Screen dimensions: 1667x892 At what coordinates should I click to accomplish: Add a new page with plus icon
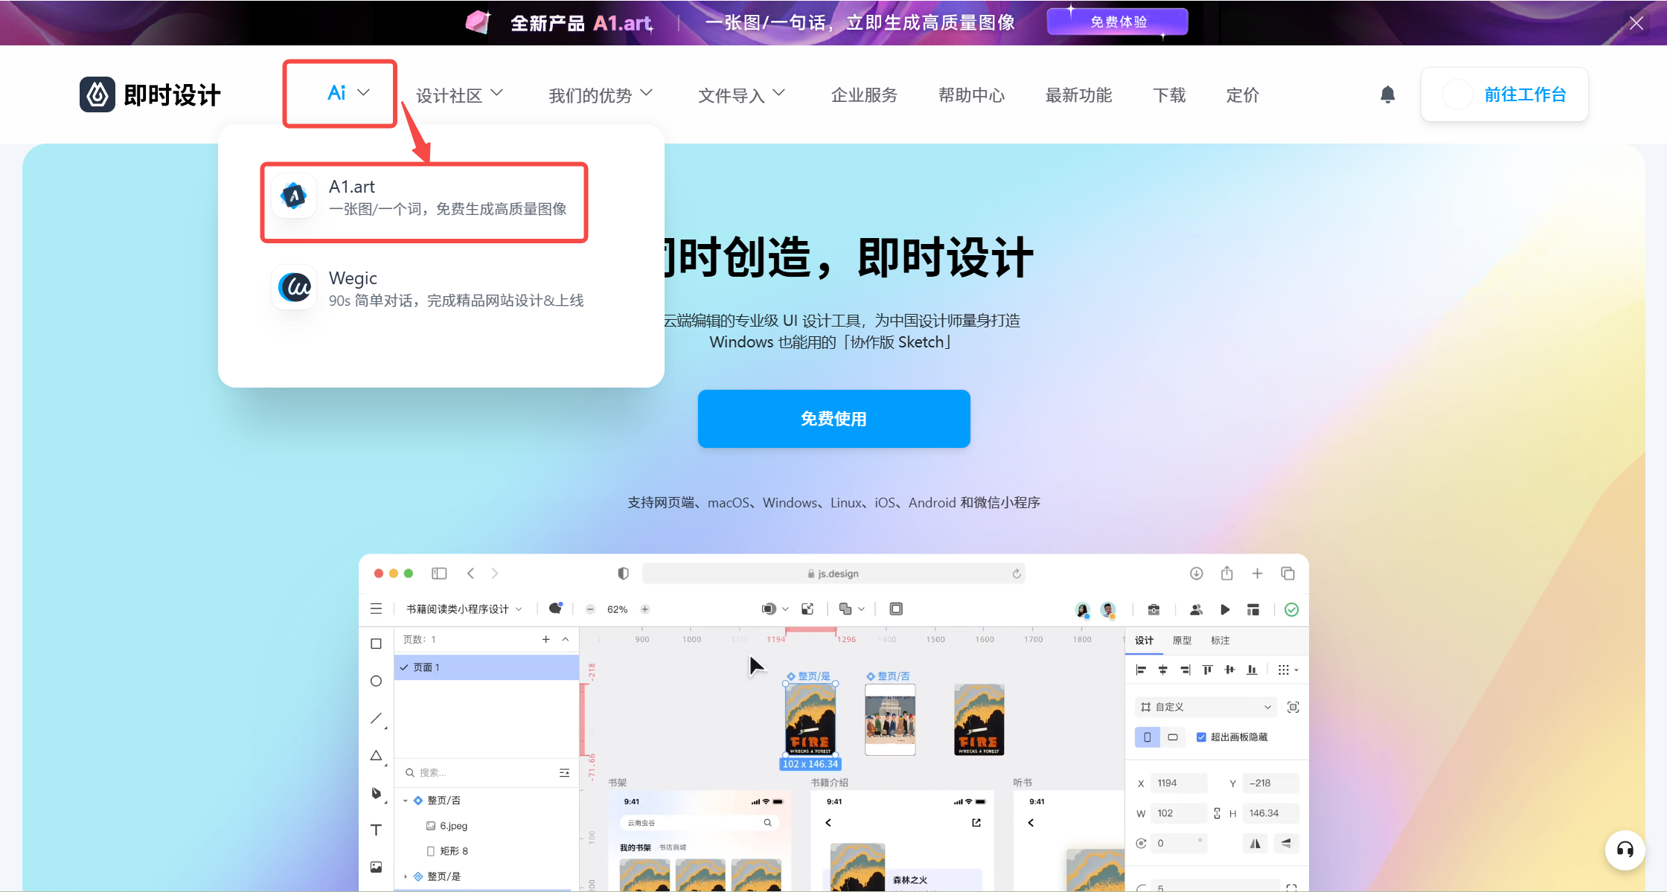tap(545, 639)
